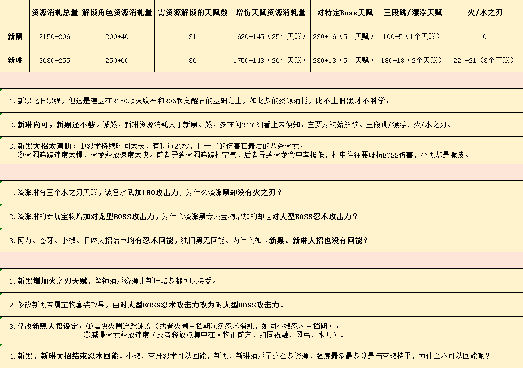Select the line 3. 修改新黑大招设定
This screenshot has width=523, height=368.
[x=174, y=326]
